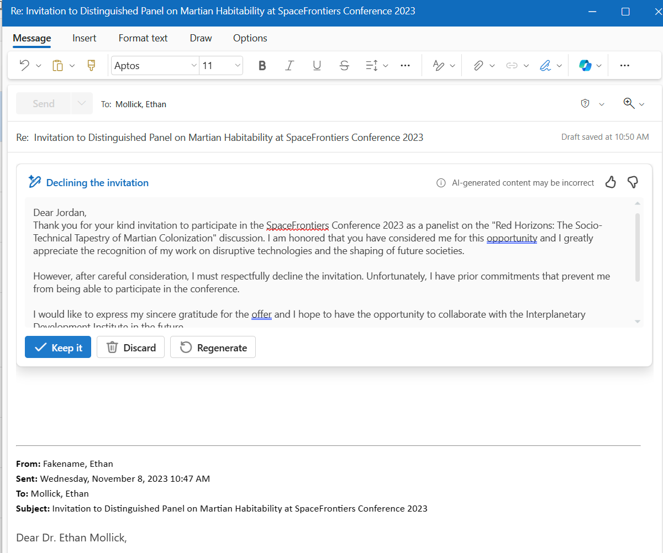This screenshot has width=663, height=553.
Task: Click Dear Dr. Ethan Mollick greeting
Action: (72, 537)
